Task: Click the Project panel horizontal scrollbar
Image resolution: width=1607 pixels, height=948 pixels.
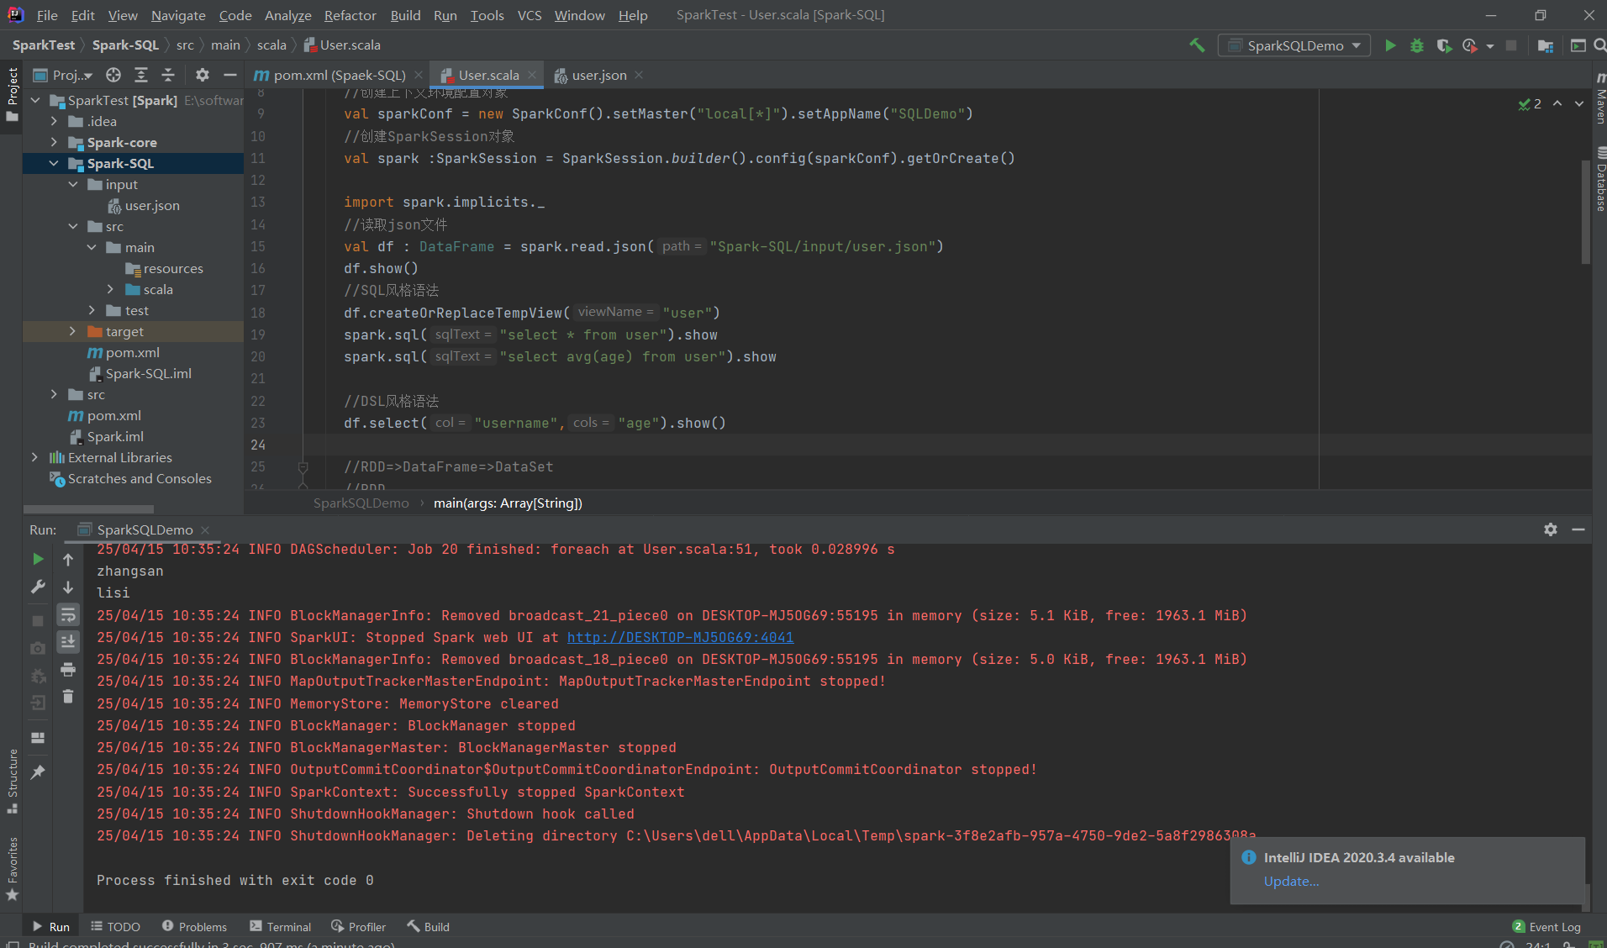Action: [x=88, y=508]
